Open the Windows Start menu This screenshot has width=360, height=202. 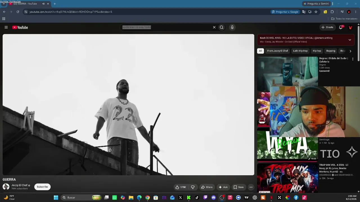click(56, 198)
